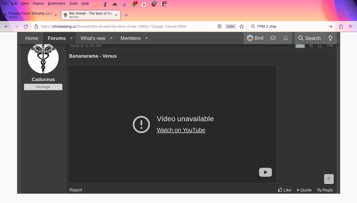Bookmark post #40

coord(320,45)
